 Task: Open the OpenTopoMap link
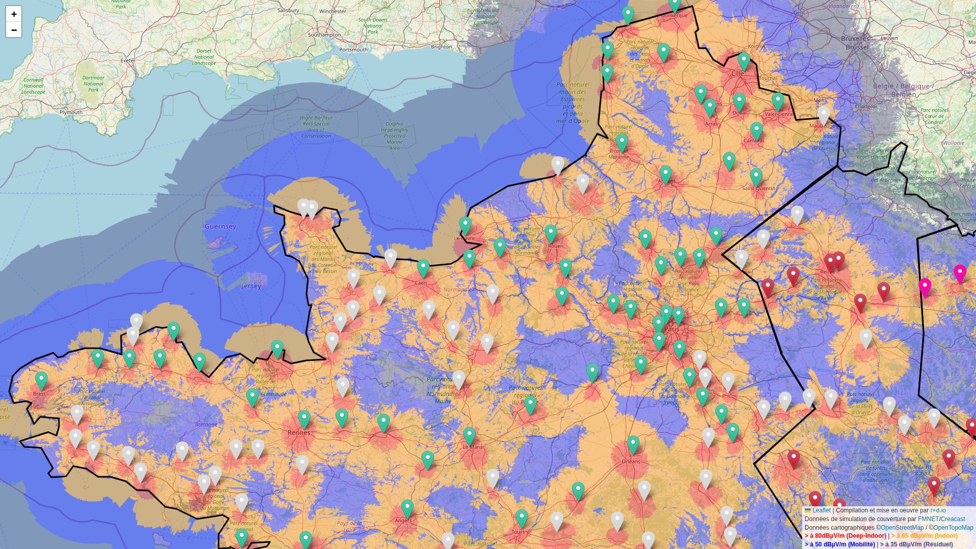click(x=952, y=527)
